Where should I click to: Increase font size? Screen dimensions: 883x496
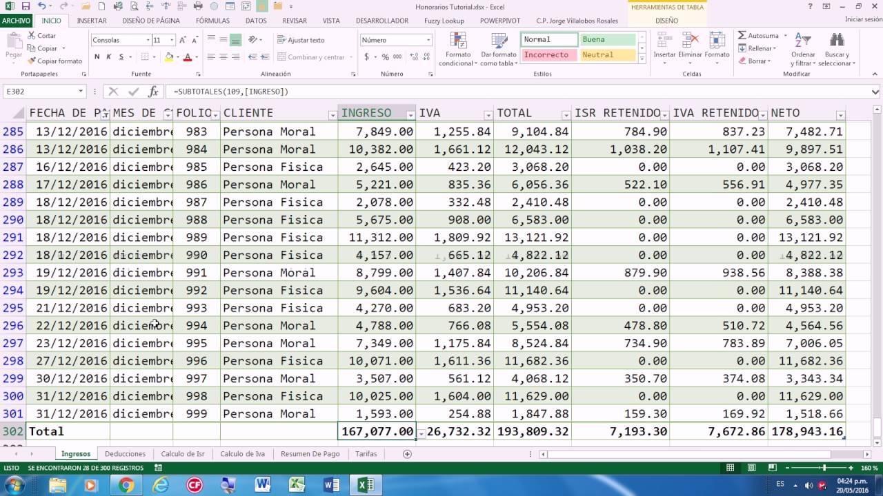click(x=183, y=40)
